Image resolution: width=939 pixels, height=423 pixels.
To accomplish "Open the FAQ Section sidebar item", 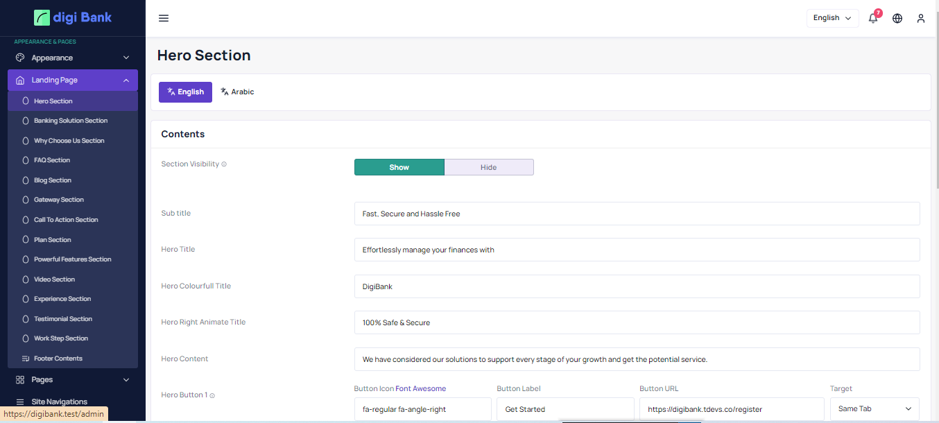I will [x=52, y=160].
